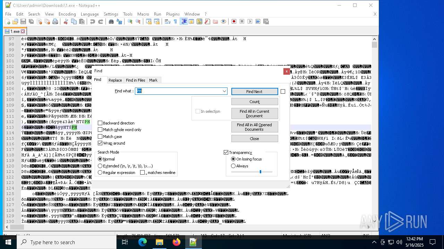This screenshot has width=444, height=249.
Task: Toggle synchronize vertical scrolling icon
Action: pyautogui.click(x=149, y=21)
